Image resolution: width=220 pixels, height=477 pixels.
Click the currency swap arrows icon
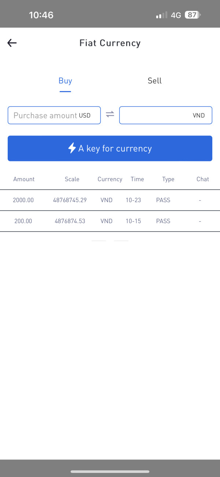tap(110, 115)
